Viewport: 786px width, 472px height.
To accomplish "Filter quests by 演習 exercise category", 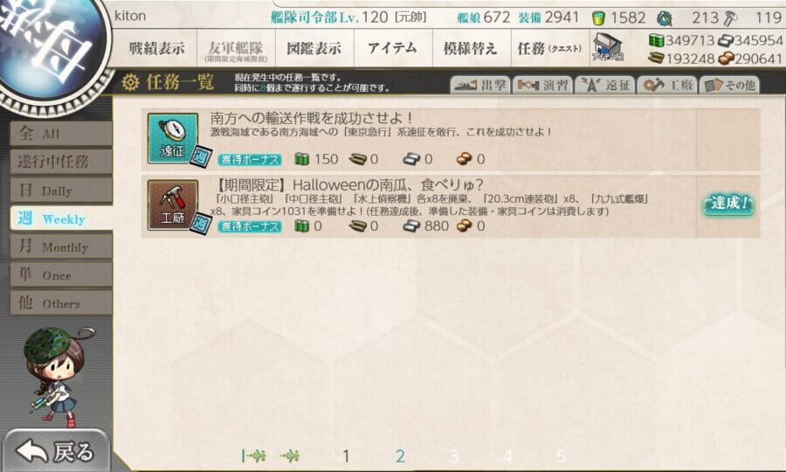I will tap(543, 86).
